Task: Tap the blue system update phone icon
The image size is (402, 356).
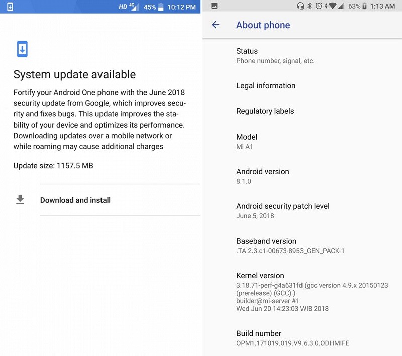Action: pos(22,49)
